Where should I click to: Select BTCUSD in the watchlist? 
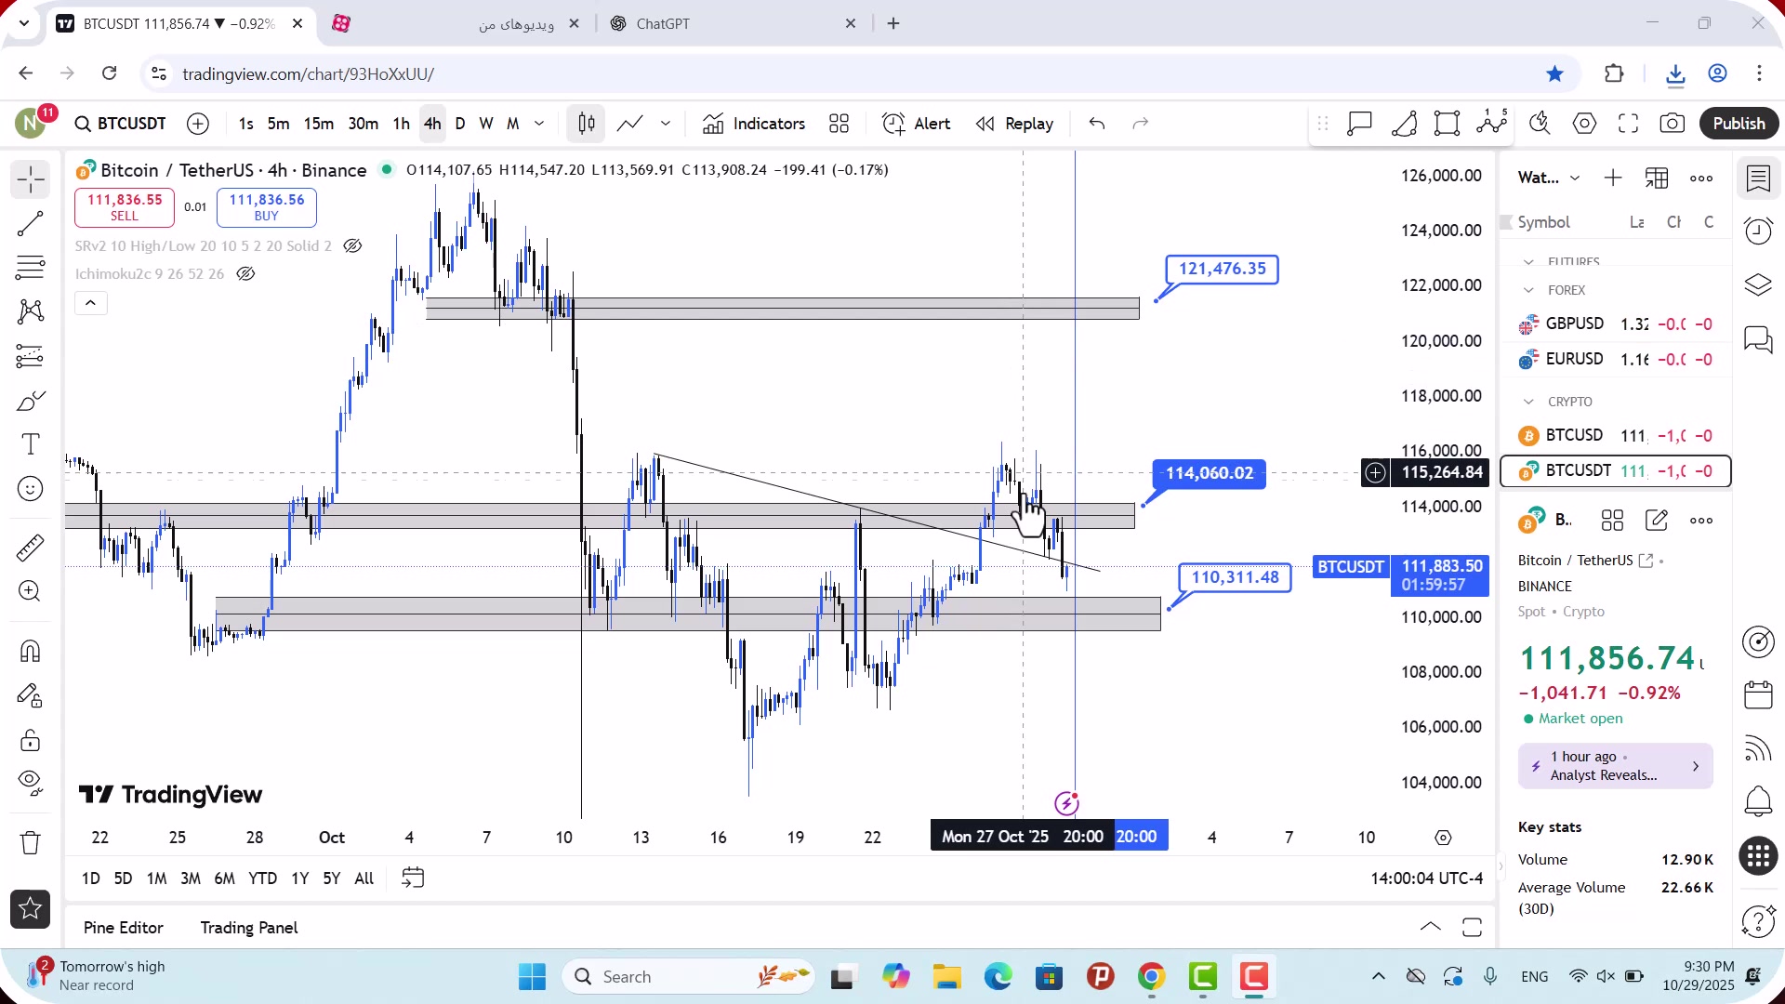[1615, 435]
